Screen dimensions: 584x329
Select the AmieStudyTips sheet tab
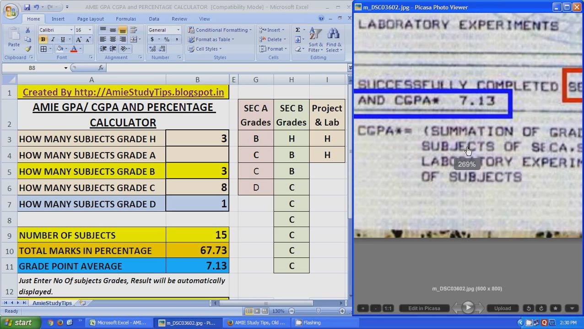point(52,303)
